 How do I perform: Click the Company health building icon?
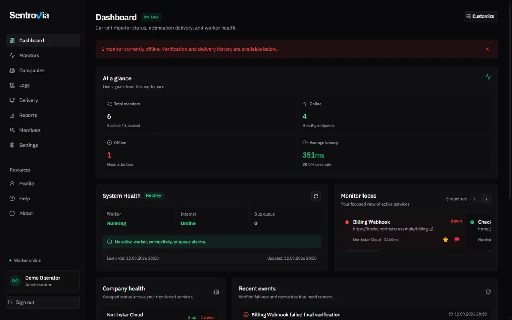216,292
